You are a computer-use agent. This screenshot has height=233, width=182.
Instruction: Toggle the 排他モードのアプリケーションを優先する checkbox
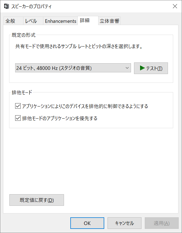[x=18, y=119]
